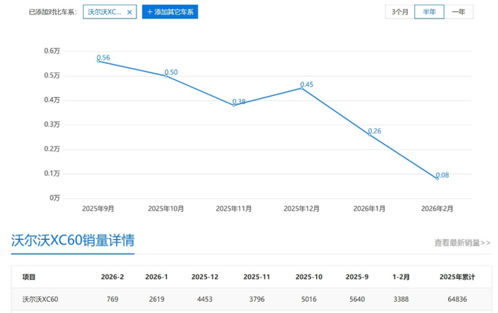The image size is (498, 313).
Task: Click the 0.26 data point for 2026年1月
Action: (370, 134)
